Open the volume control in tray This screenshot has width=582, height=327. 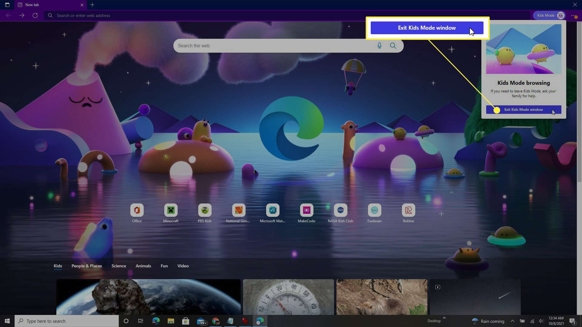coord(541,321)
